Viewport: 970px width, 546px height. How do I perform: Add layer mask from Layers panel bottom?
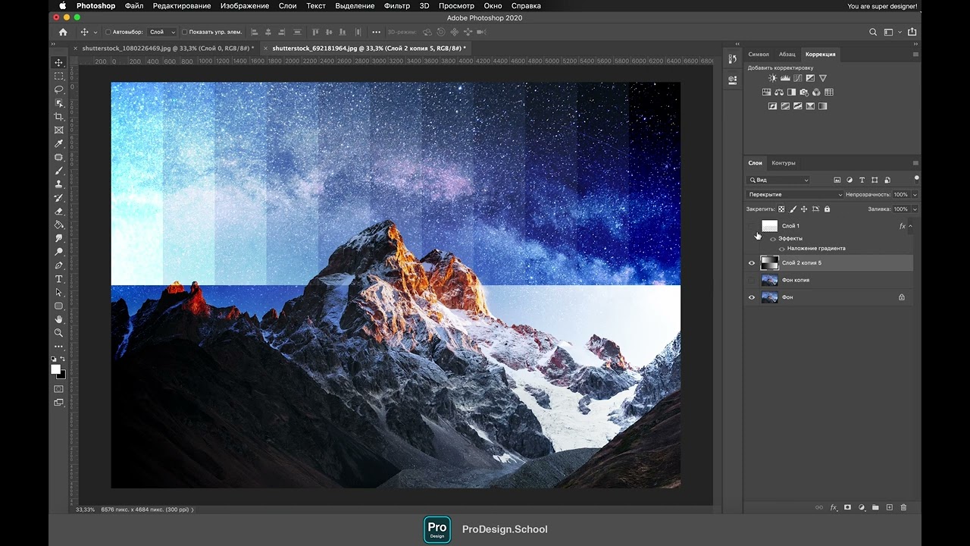(847, 507)
